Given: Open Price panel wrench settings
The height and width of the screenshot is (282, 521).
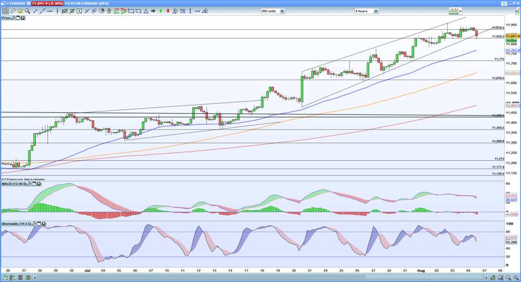Looking at the screenshot, I should 14,18.
